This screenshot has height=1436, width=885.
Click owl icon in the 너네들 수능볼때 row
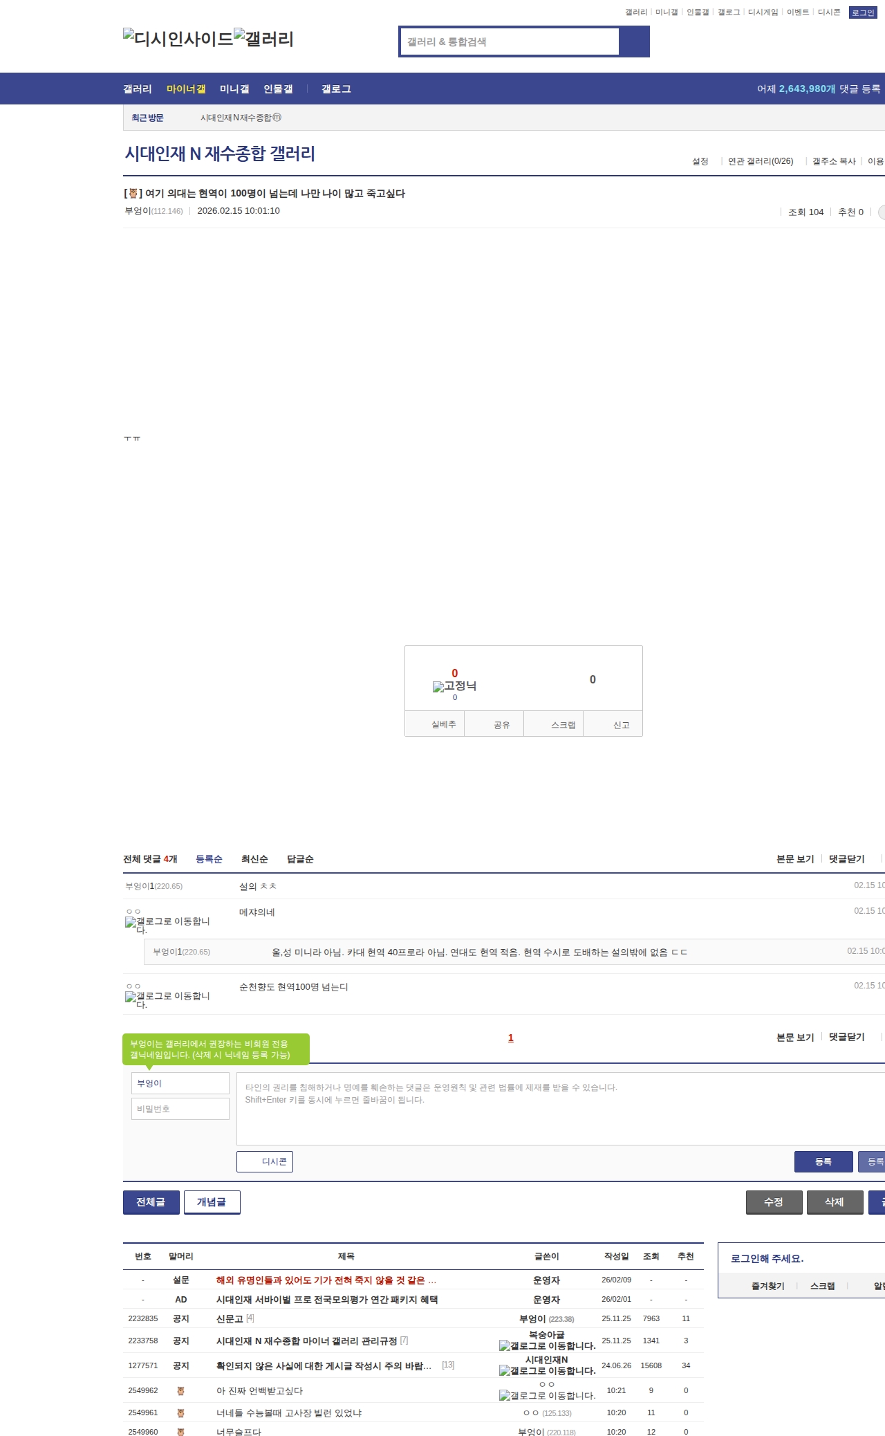click(180, 1412)
